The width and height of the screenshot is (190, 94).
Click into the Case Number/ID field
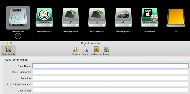tap(111, 72)
